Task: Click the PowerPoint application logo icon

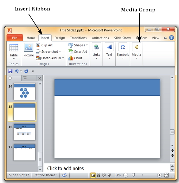Action: (9, 30)
